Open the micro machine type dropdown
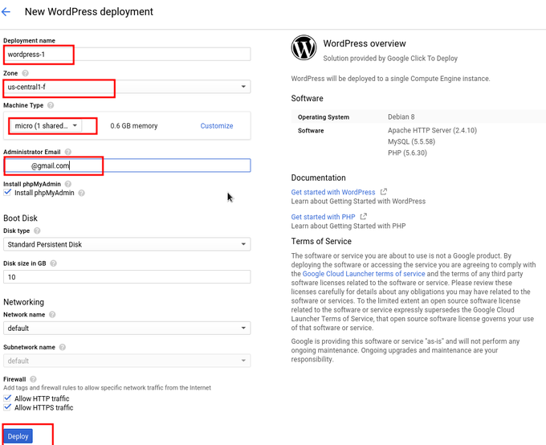The height and width of the screenshot is (445, 546). click(46, 126)
